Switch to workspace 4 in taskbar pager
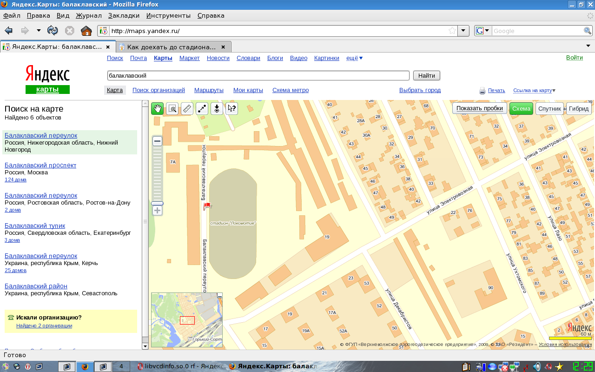Viewport: 595px width, 372px height. click(121, 366)
